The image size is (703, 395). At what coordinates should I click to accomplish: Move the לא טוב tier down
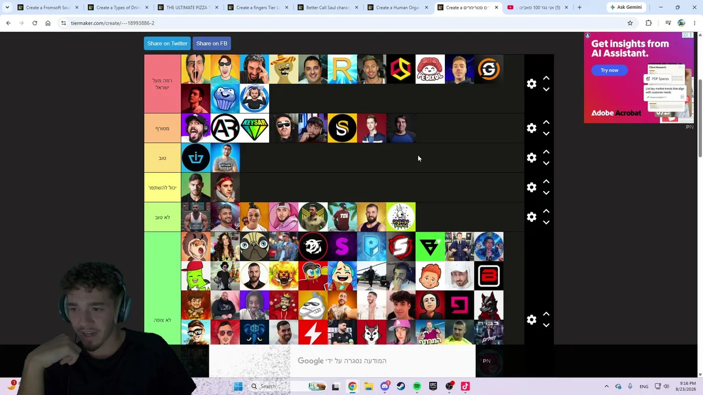(546, 222)
